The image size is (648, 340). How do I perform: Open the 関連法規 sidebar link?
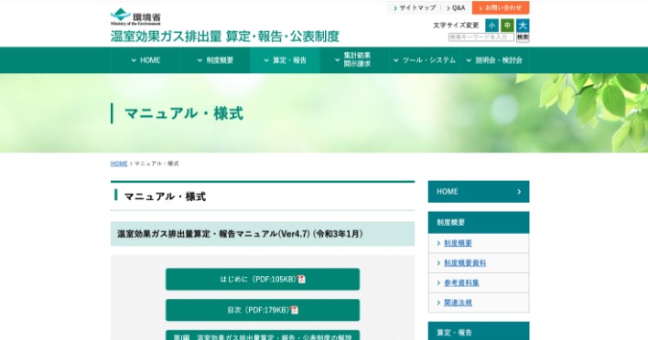point(458,303)
